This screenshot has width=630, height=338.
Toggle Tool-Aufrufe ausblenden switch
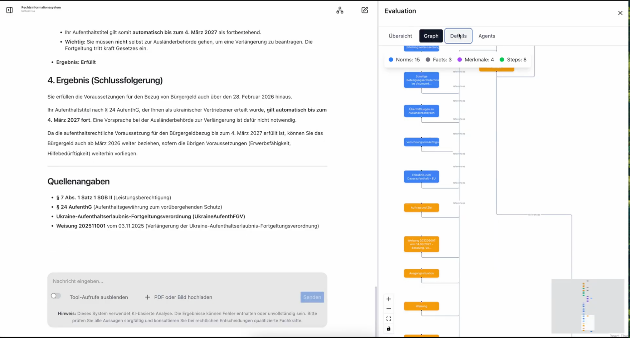pyautogui.click(x=56, y=296)
